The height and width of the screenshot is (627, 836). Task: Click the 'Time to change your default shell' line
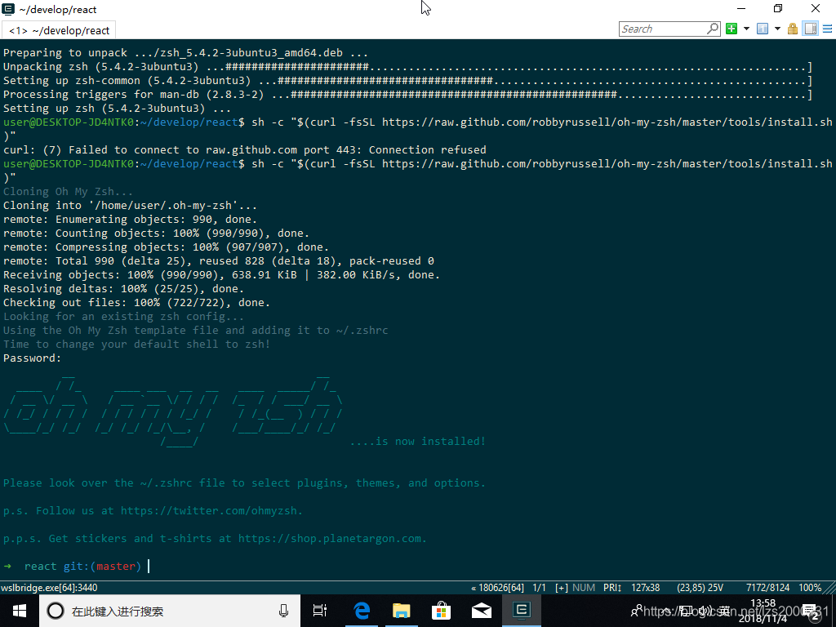point(136,344)
